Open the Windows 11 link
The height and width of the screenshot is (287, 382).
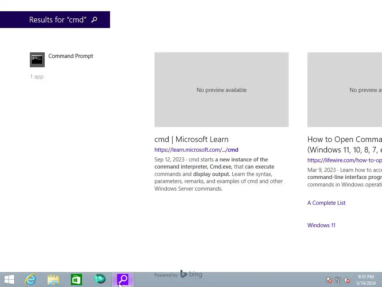pos(321,225)
